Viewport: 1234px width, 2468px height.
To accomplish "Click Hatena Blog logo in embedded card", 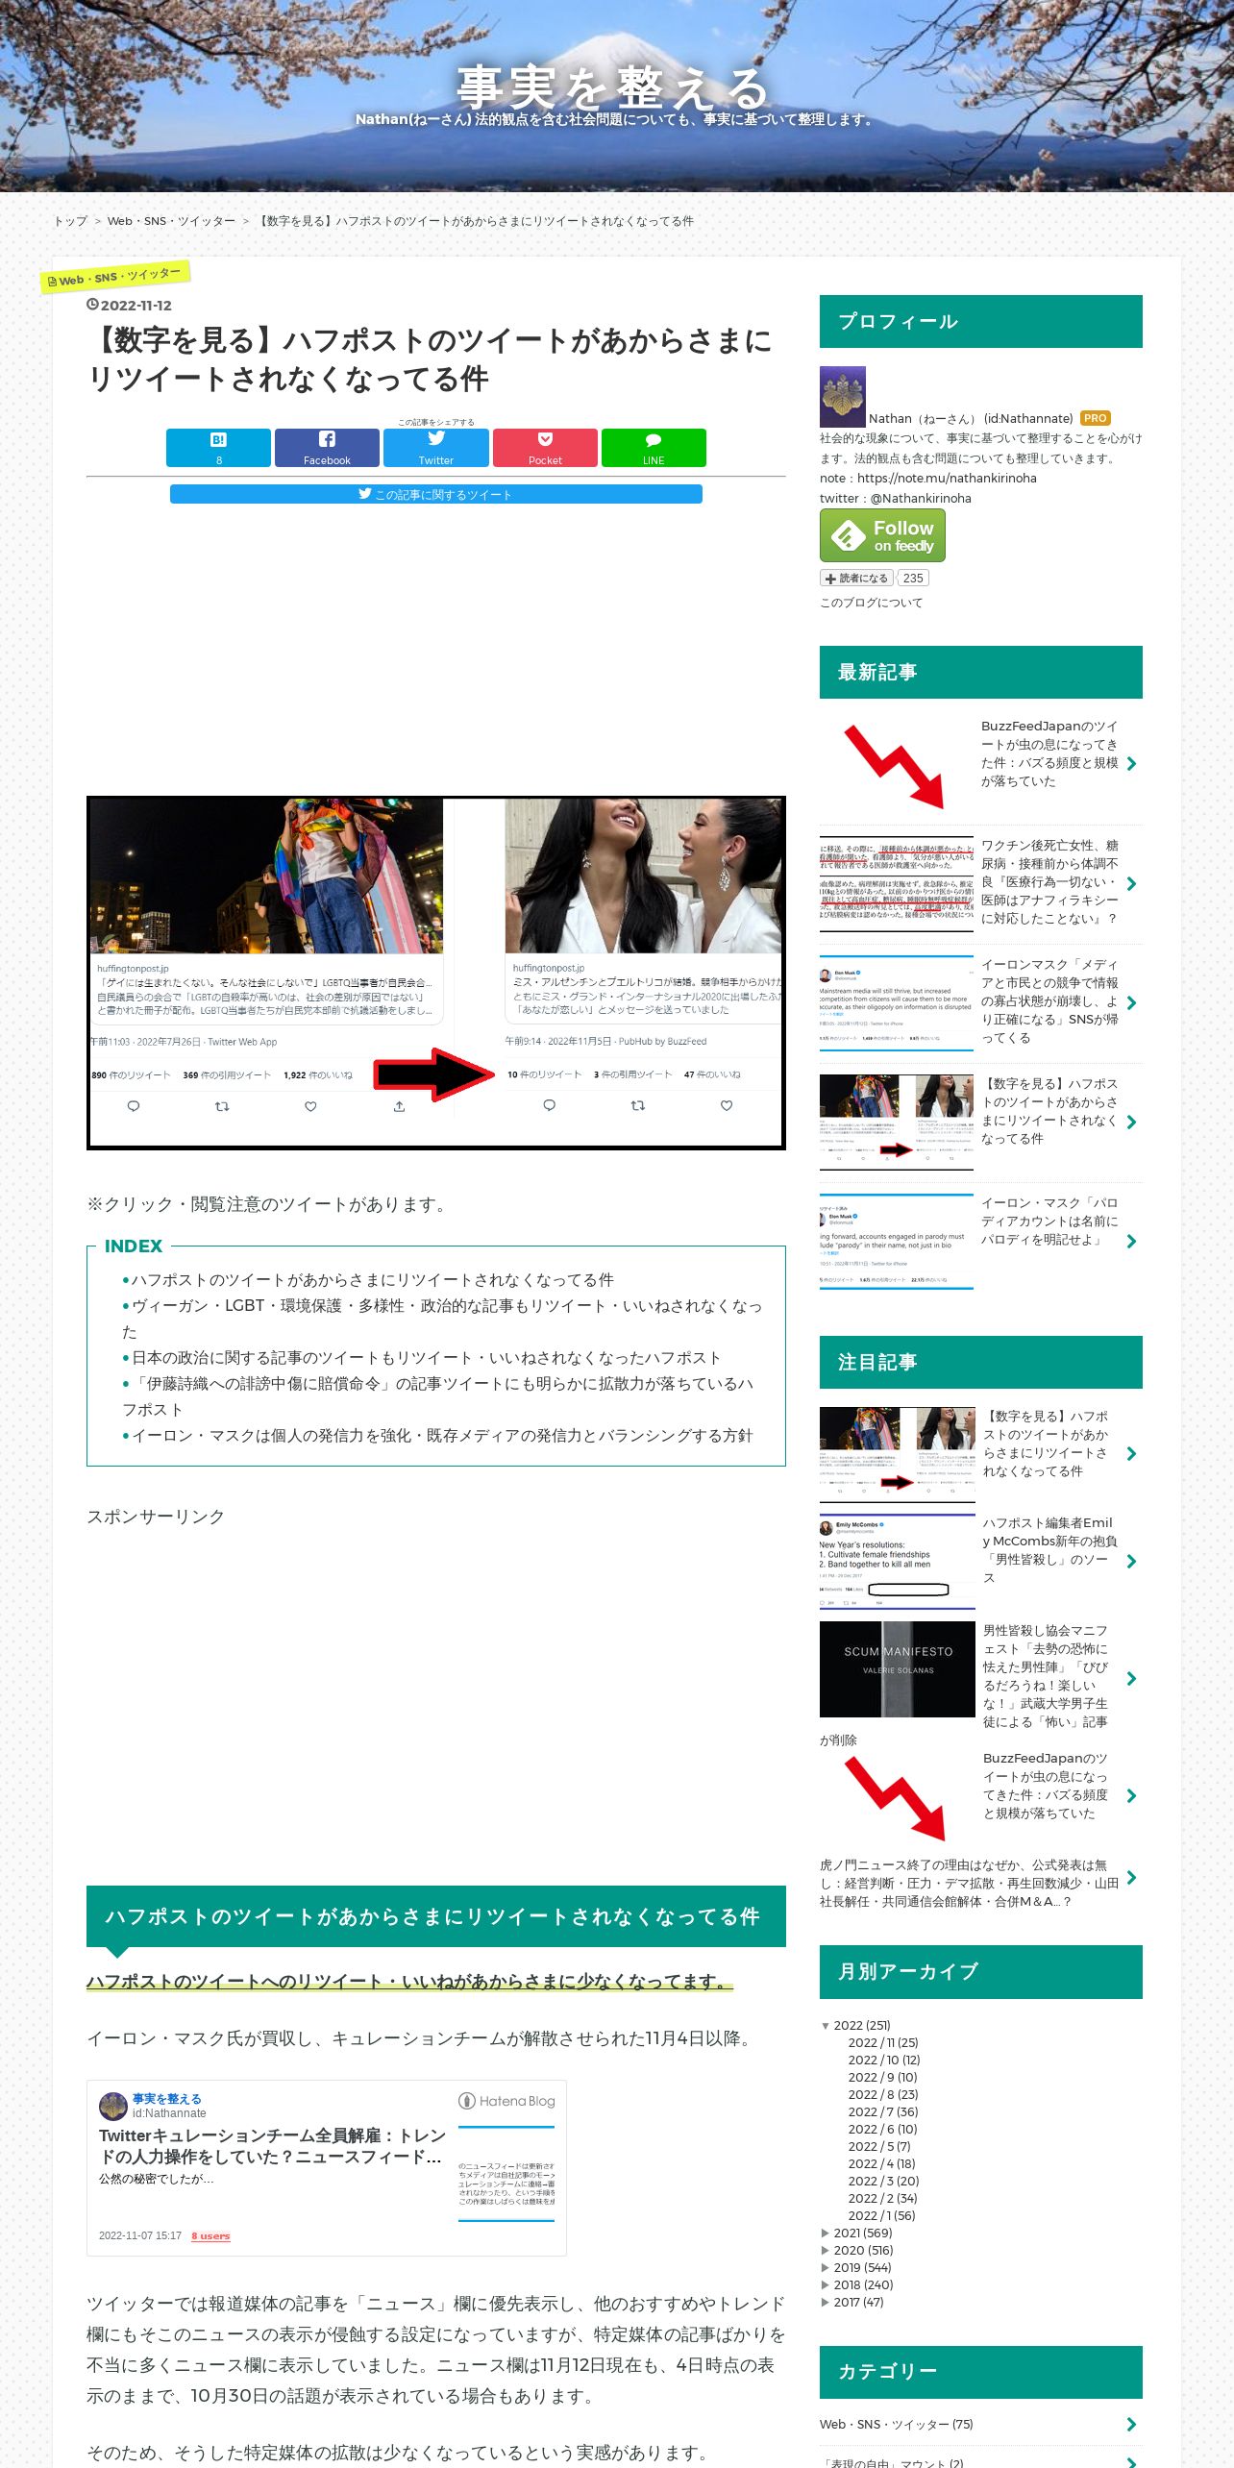I will click(x=506, y=2101).
